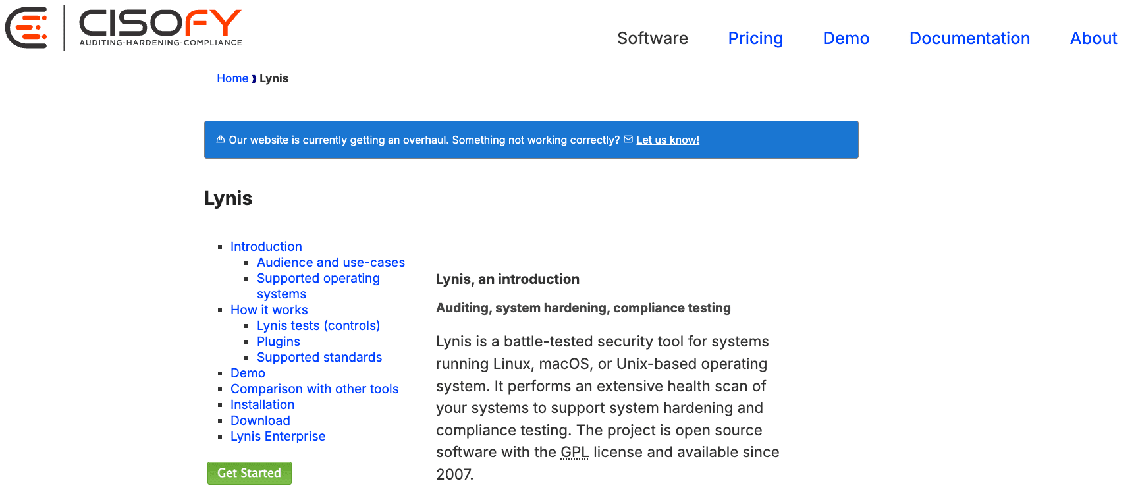Jump to the Introduction section
The image size is (1136, 496).
266,246
